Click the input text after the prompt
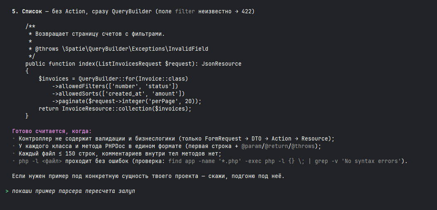Image resolution: width=437 pixels, height=210 pixels. pos(74,191)
